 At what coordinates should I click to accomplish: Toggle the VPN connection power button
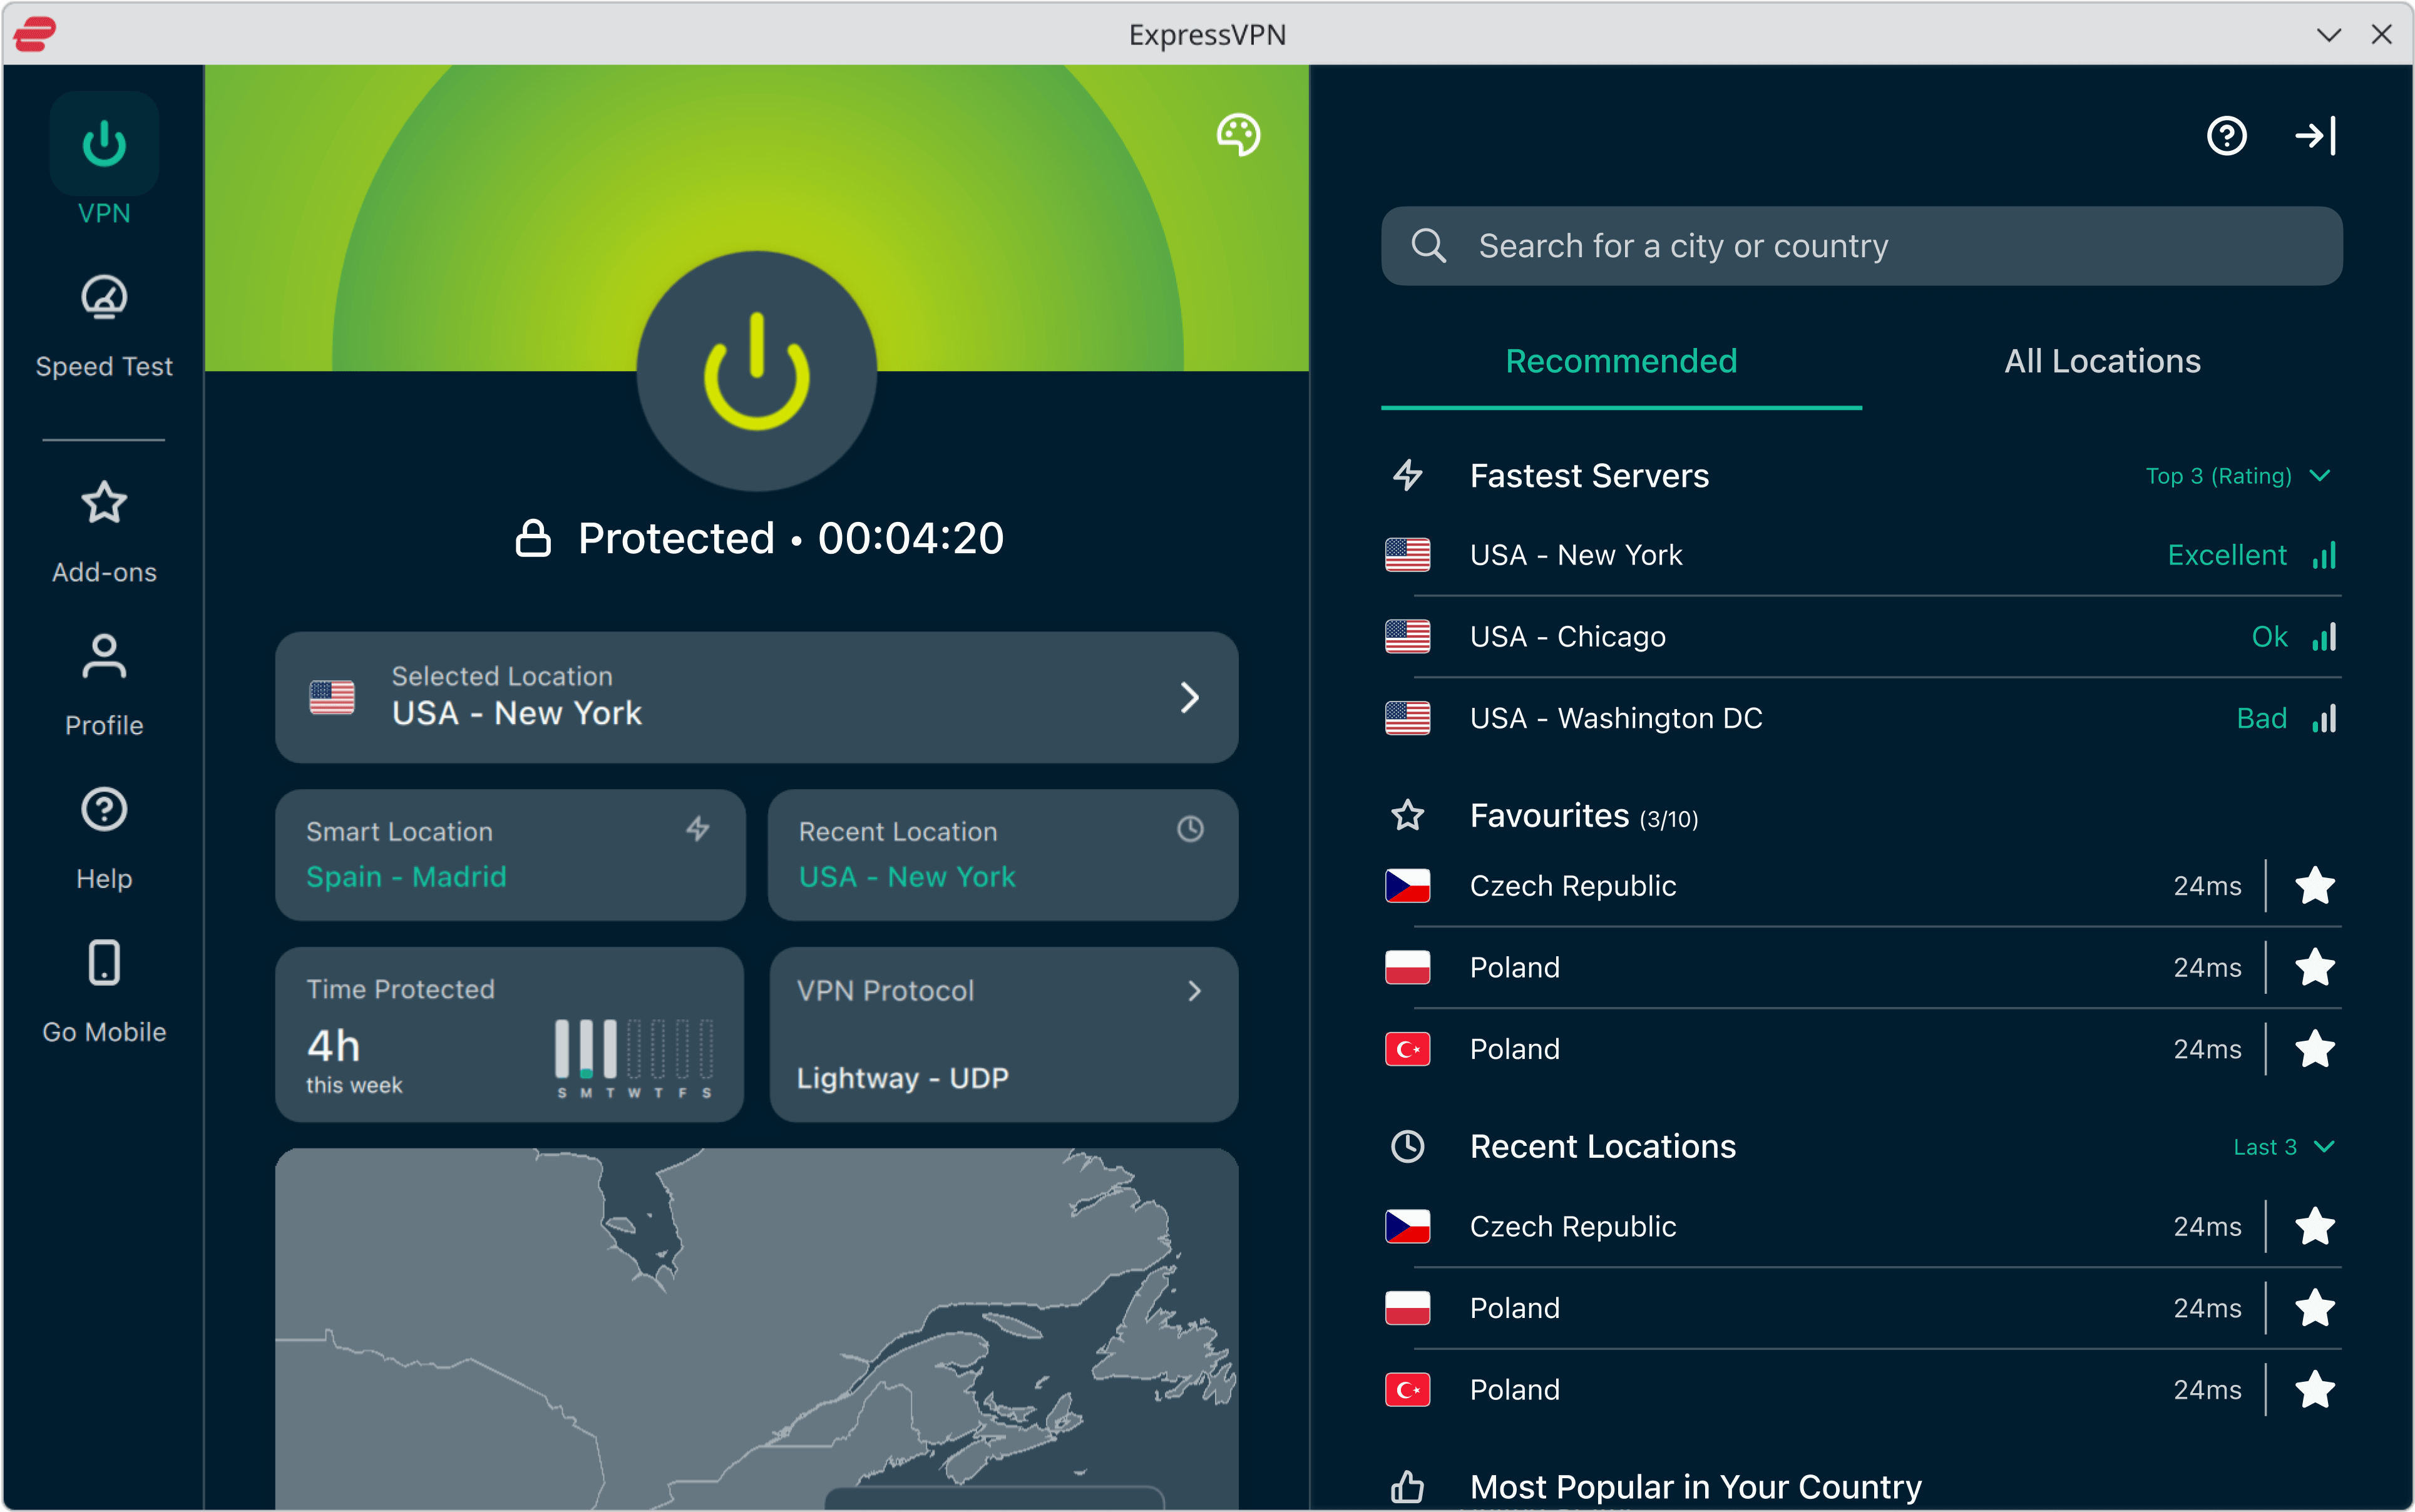[757, 371]
